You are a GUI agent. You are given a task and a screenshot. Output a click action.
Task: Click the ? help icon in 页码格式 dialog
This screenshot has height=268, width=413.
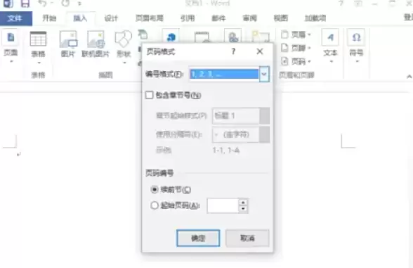233,51
